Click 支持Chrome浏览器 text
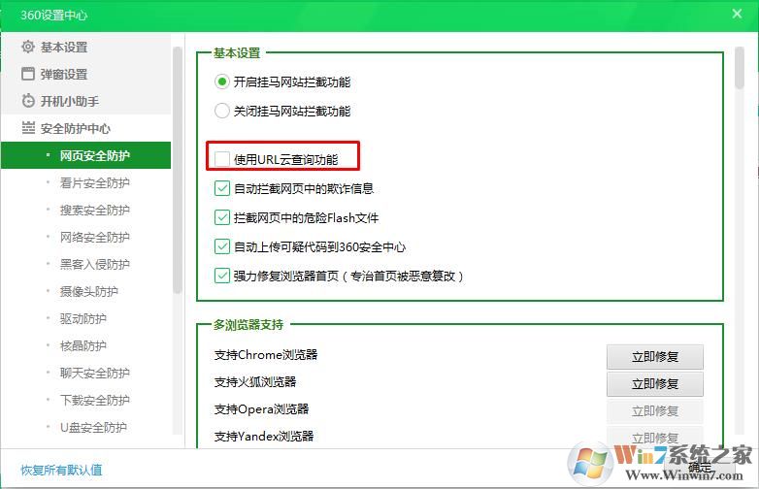 pyautogui.click(x=266, y=354)
